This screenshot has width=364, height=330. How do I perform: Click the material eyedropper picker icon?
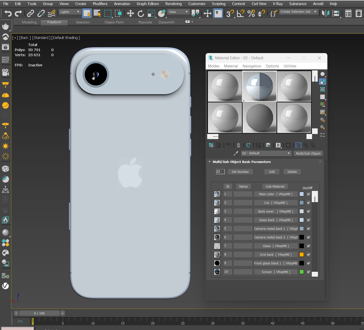[236, 153]
